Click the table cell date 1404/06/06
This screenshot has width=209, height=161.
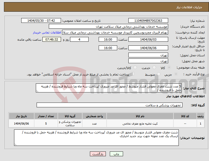(x=21, y=124)
